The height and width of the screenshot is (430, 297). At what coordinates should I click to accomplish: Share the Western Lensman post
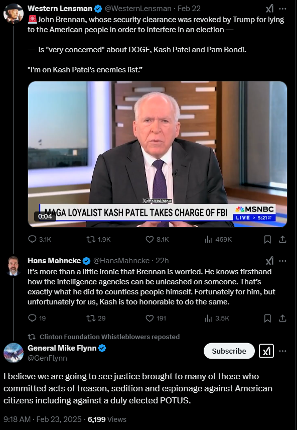[282, 240]
